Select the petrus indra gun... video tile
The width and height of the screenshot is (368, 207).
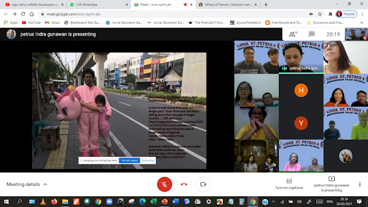click(x=301, y=57)
